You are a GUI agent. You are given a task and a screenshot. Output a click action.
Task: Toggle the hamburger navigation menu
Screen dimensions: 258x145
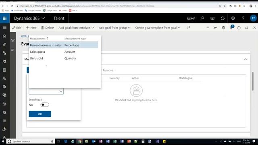coord(4,28)
